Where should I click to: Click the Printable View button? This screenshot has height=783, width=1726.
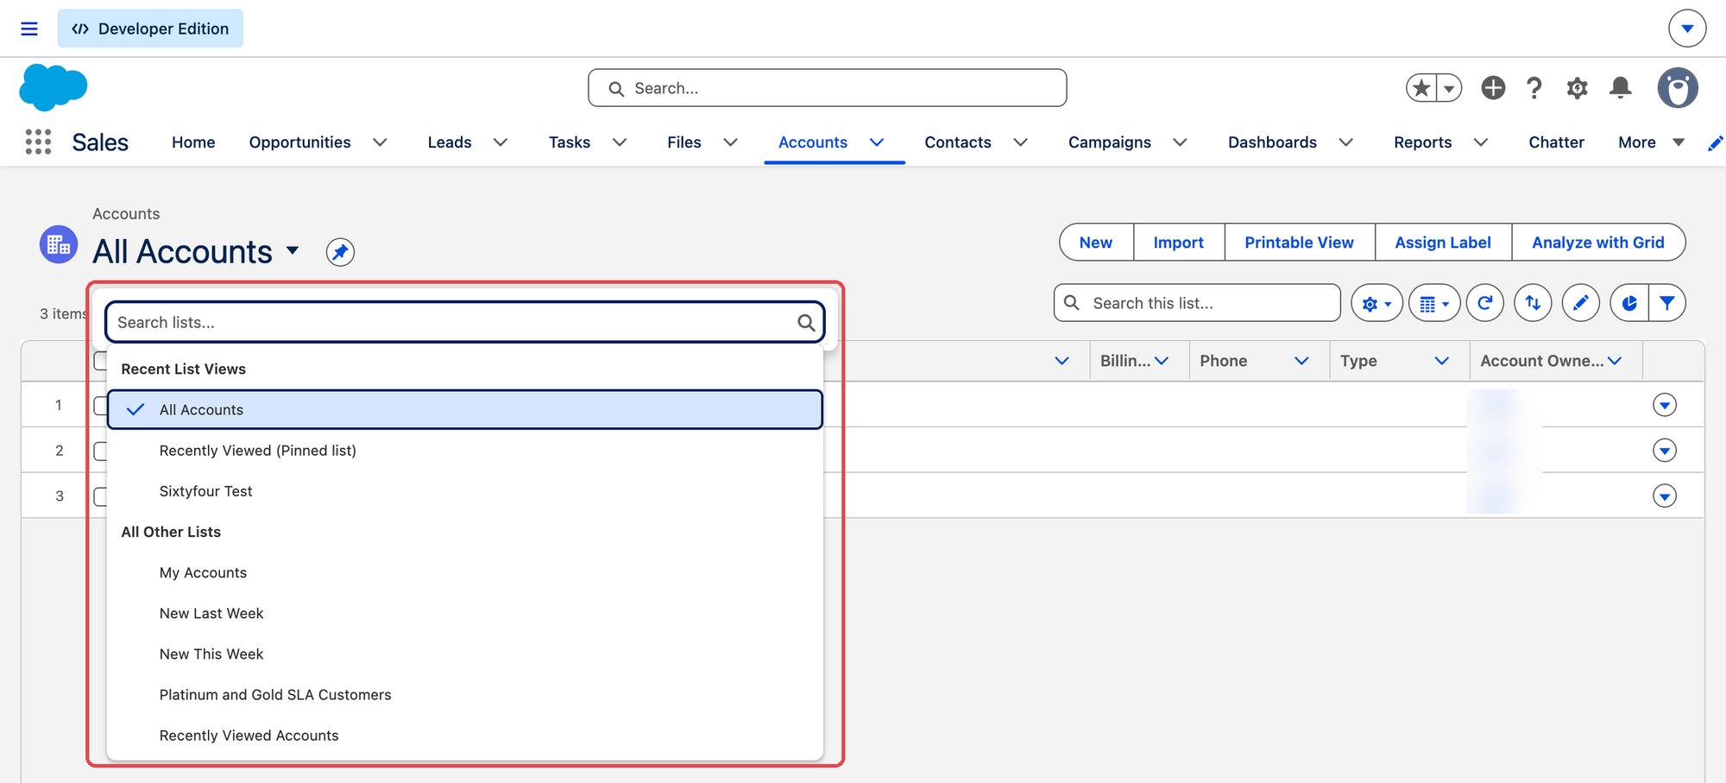point(1299,243)
